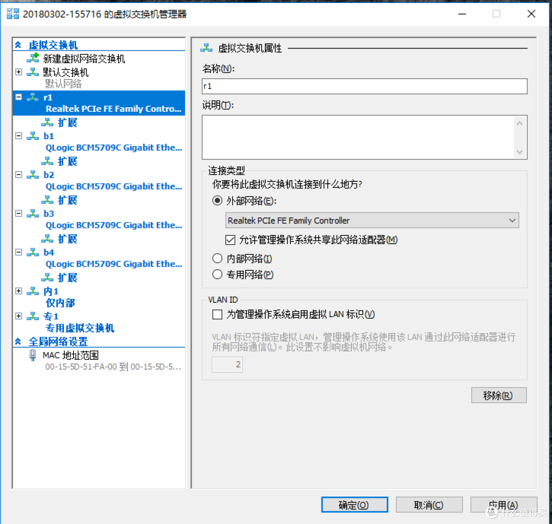
Task: Select the 默认网络 text under 默认交换机
Action: (63, 84)
